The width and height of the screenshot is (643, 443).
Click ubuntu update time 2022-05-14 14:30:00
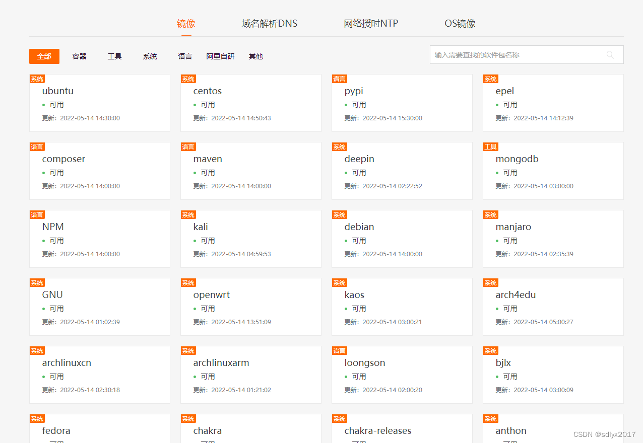coord(90,118)
